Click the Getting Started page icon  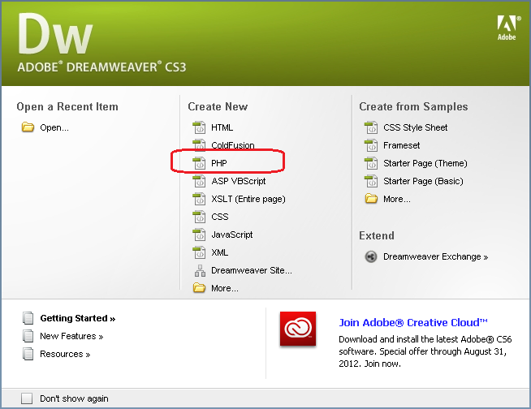28,318
